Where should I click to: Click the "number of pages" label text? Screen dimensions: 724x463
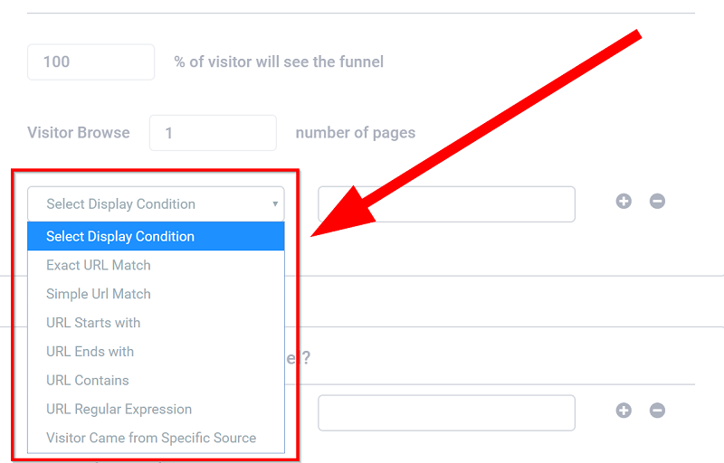[x=356, y=133]
